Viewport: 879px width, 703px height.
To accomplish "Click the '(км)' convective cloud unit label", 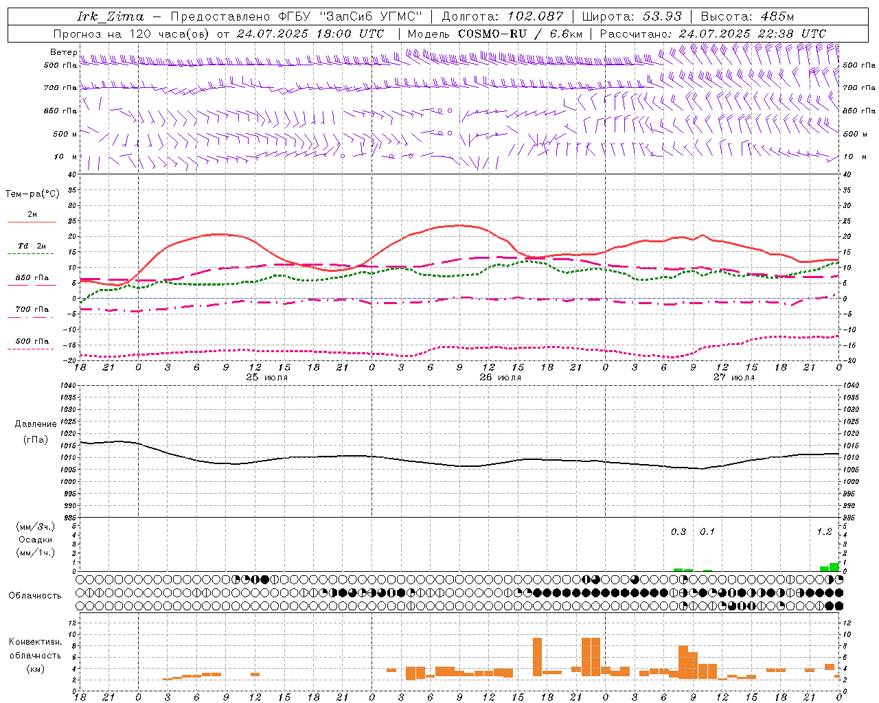I will [x=35, y=669].
